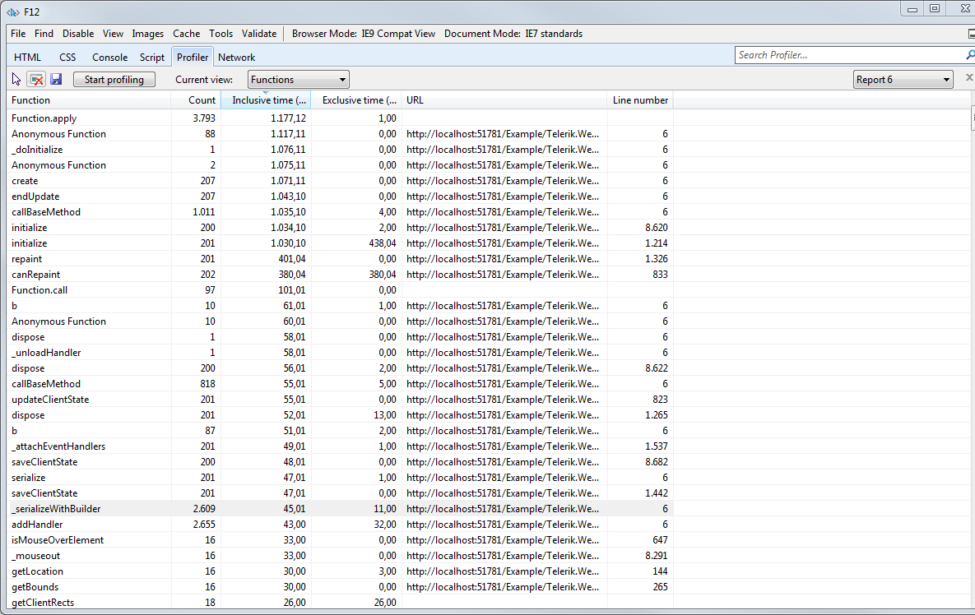975x615 pixels.
Task: Open the View menu
Action: click(x=113, y=34)
